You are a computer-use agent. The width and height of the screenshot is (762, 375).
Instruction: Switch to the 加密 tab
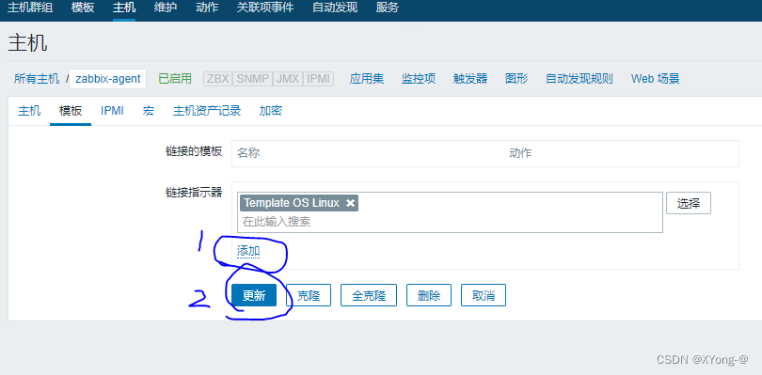pos(271,111)
